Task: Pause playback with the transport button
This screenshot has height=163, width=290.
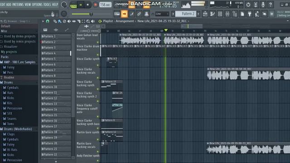Action: coord(81,5)
